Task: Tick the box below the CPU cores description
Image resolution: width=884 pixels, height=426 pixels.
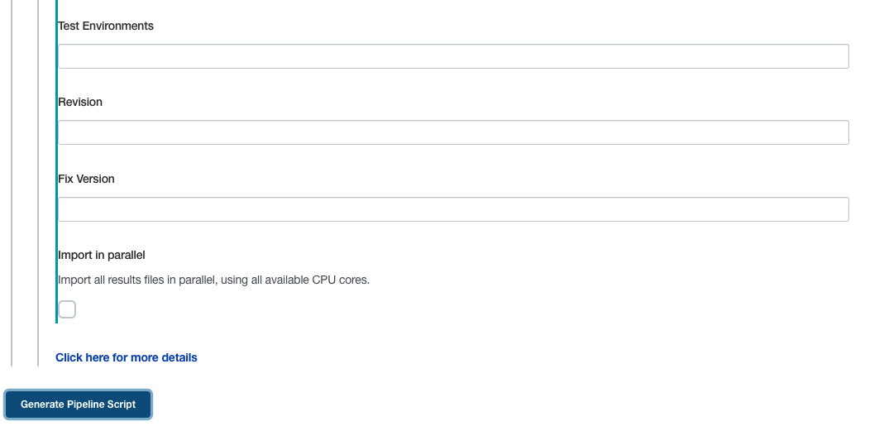Action: pos(67,309)
